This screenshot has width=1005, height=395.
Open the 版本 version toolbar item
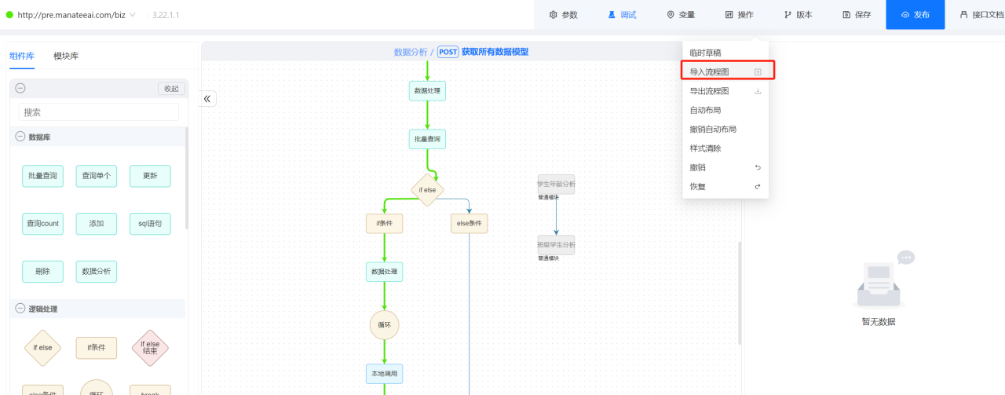pos(798,15)
